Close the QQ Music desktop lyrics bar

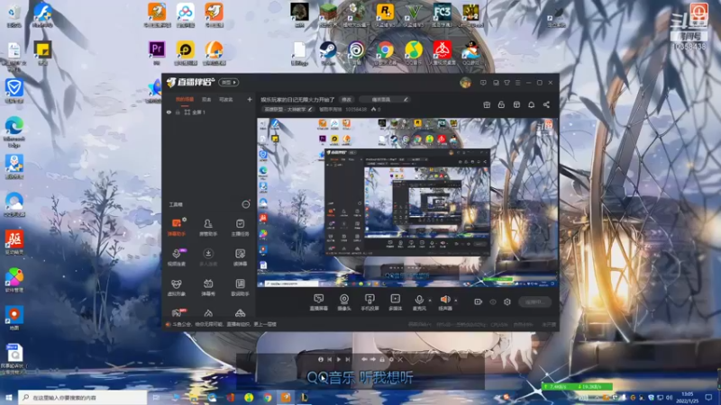click(x=400, y=359)
